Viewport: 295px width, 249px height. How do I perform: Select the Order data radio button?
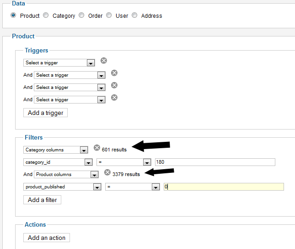click(x=81, y=15)
